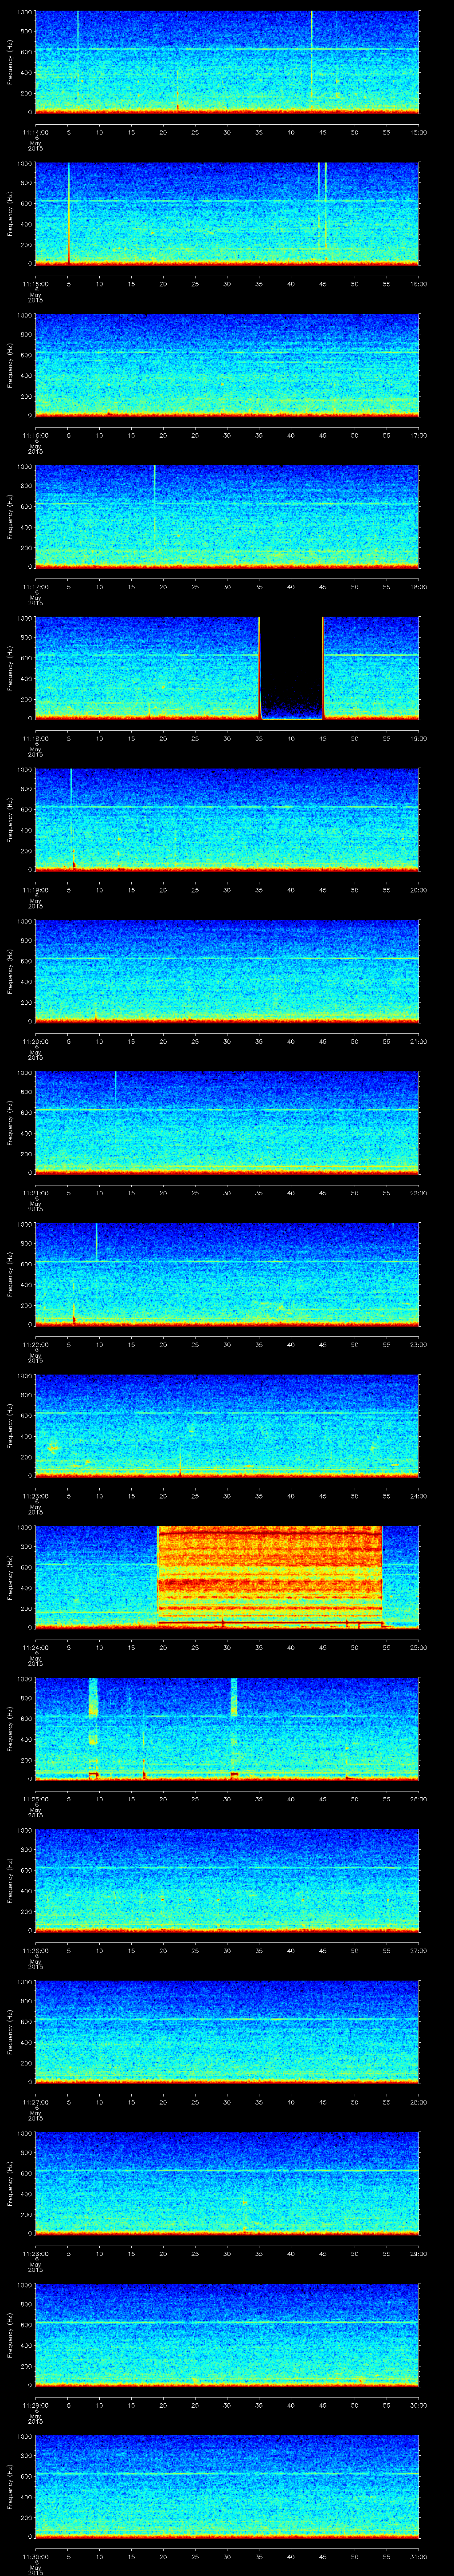Viewport: 454px width, 2576px height.
Task: Open the spectrogram starting at 11:23:00
Action: (227, 1427)
